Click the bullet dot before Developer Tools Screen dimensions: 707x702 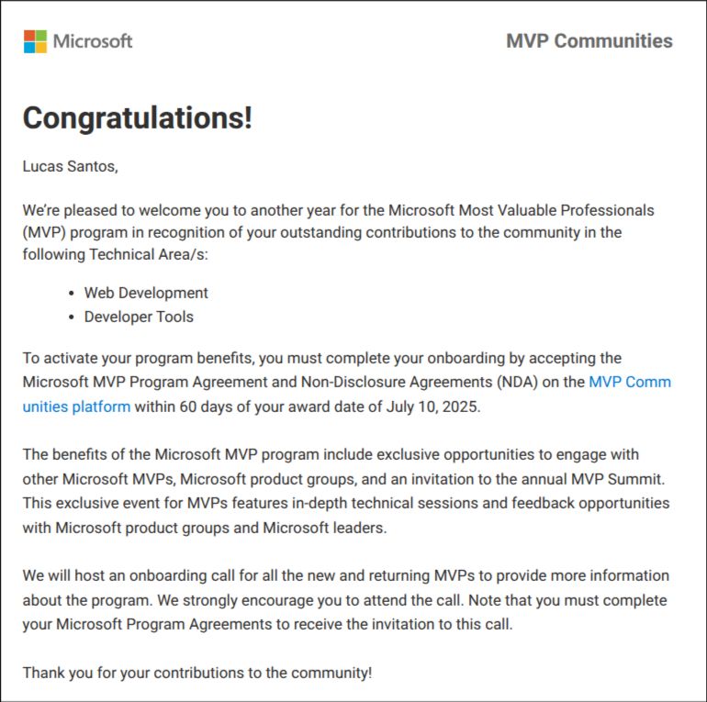coord(72,318)
